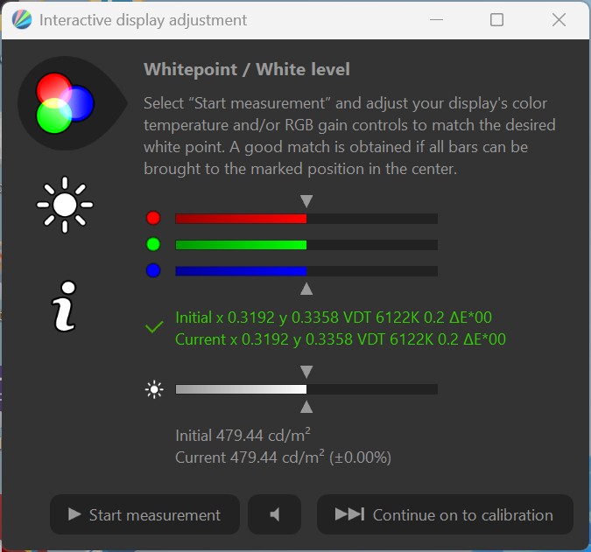Mute sound with the speaker button
This screenshot has width=591, height=552.
pyautogui.click(x=274, y=514)
